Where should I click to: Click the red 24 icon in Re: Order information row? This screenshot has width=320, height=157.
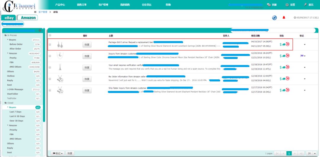click(287, 78)
